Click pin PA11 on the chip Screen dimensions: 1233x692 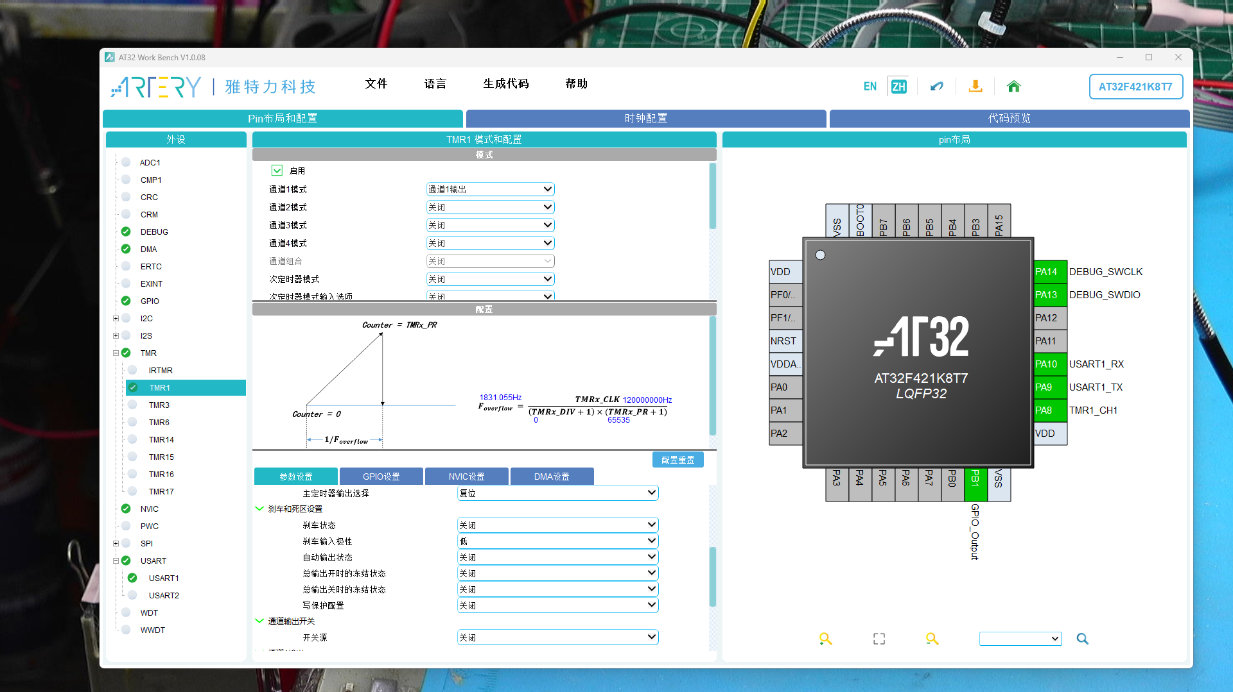coord(1051,341)
